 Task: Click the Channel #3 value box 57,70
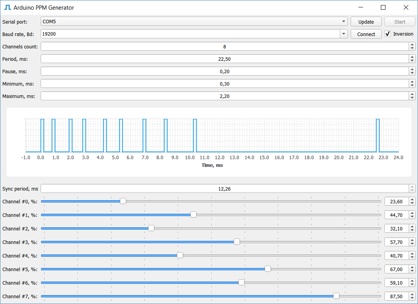pyautogui.click(x=396, y=242)
